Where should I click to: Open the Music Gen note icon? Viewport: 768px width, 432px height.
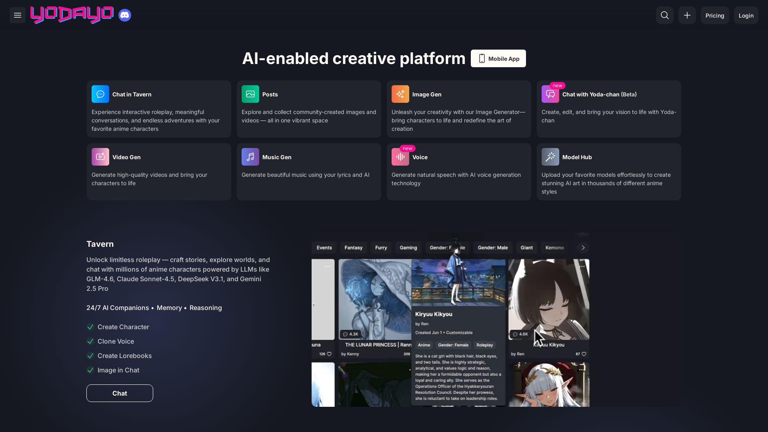[x=250, y=157]
